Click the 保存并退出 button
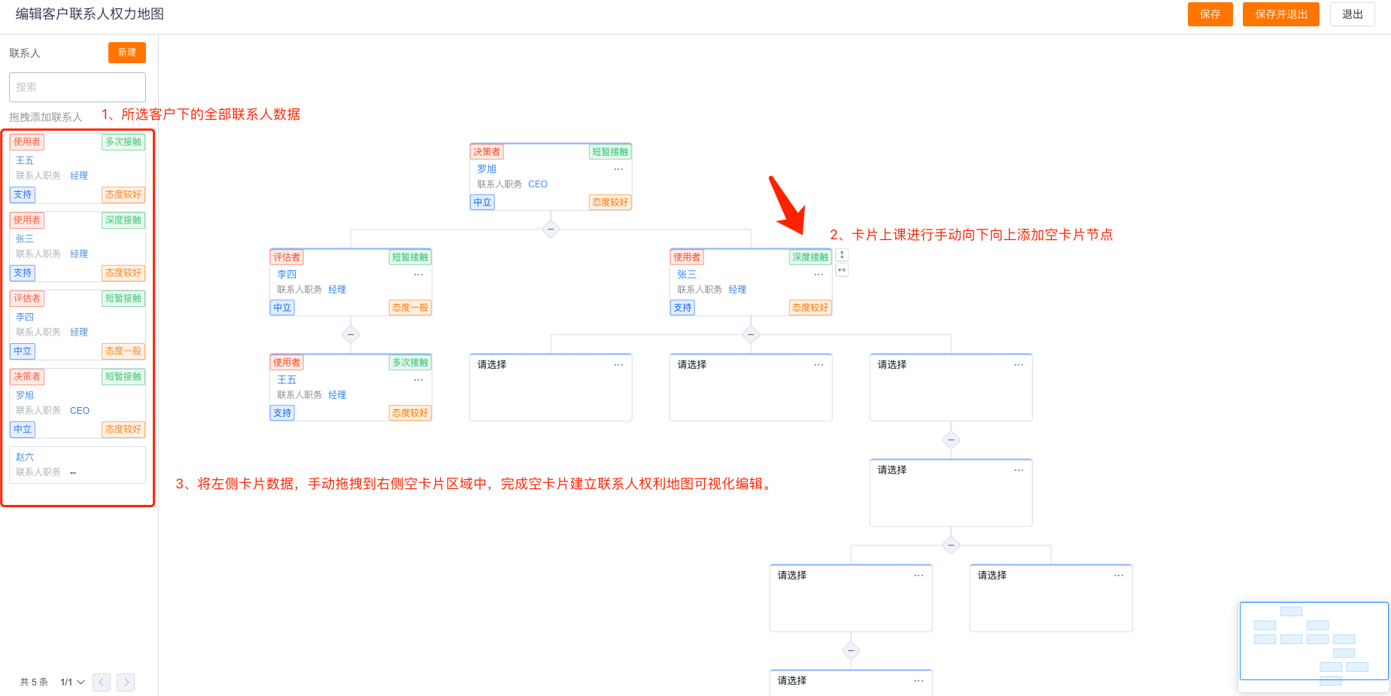Viewport: 1391px width, 696px height. [x=1281, y=14]
